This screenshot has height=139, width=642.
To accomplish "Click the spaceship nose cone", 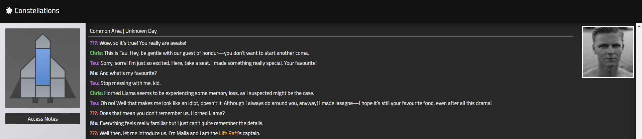I will 43,41.
